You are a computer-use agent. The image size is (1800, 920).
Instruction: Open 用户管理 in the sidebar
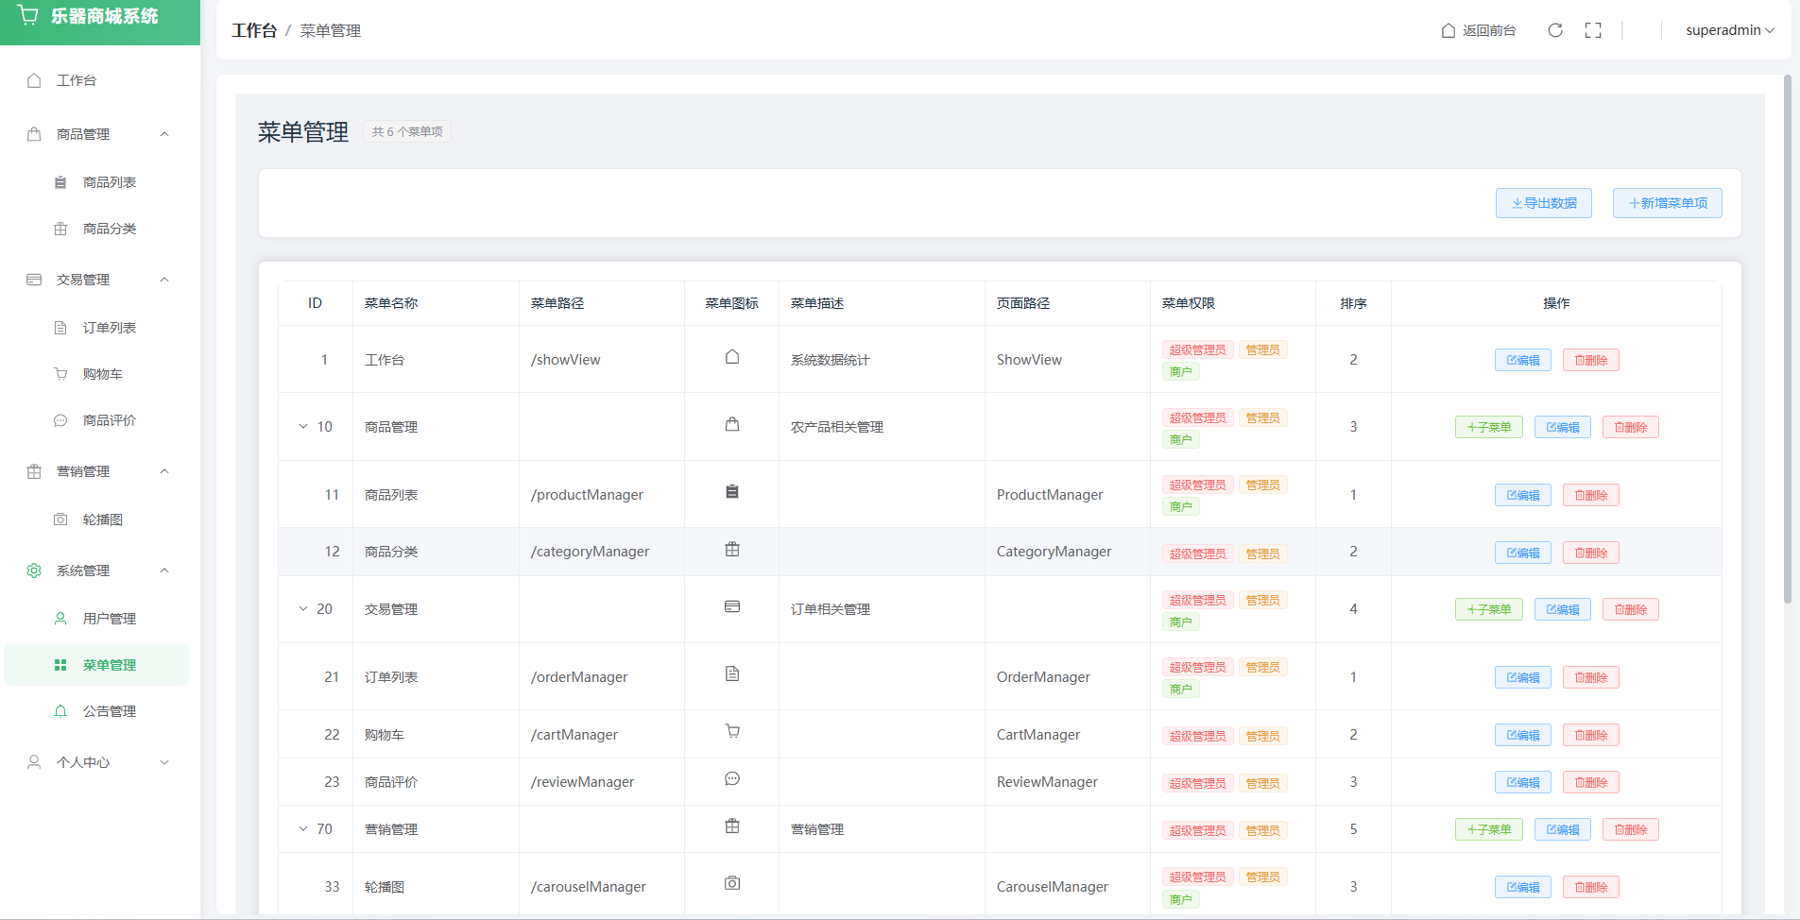click(109, 619)
